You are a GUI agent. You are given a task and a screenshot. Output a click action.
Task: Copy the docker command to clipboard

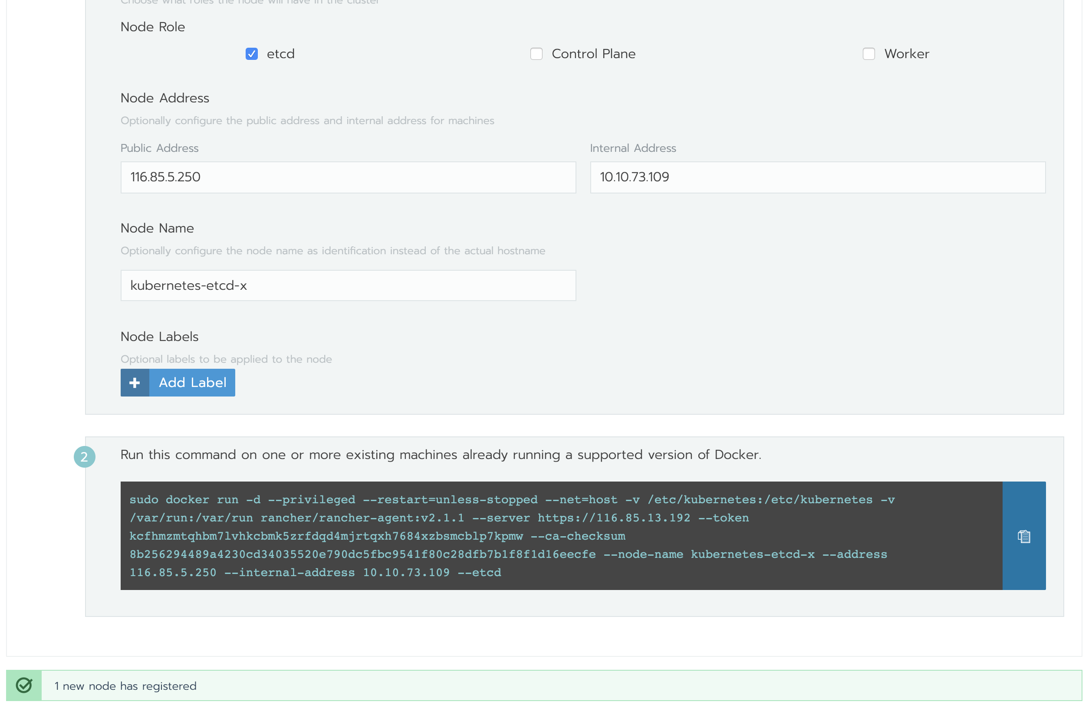tap(1023, 536)
